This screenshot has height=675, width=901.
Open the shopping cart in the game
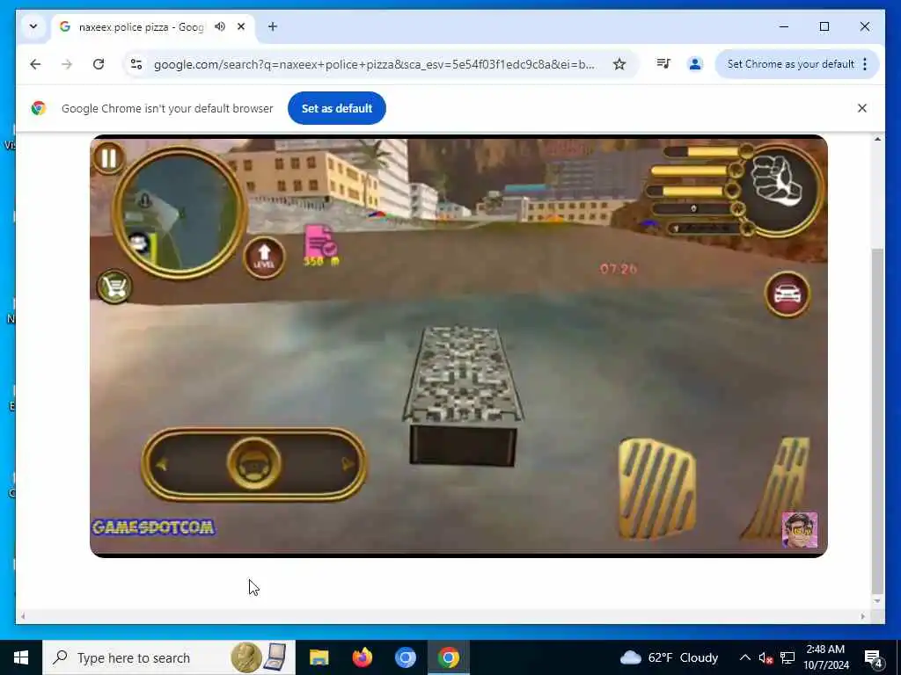pyautogui.click(x=114, y=286)
